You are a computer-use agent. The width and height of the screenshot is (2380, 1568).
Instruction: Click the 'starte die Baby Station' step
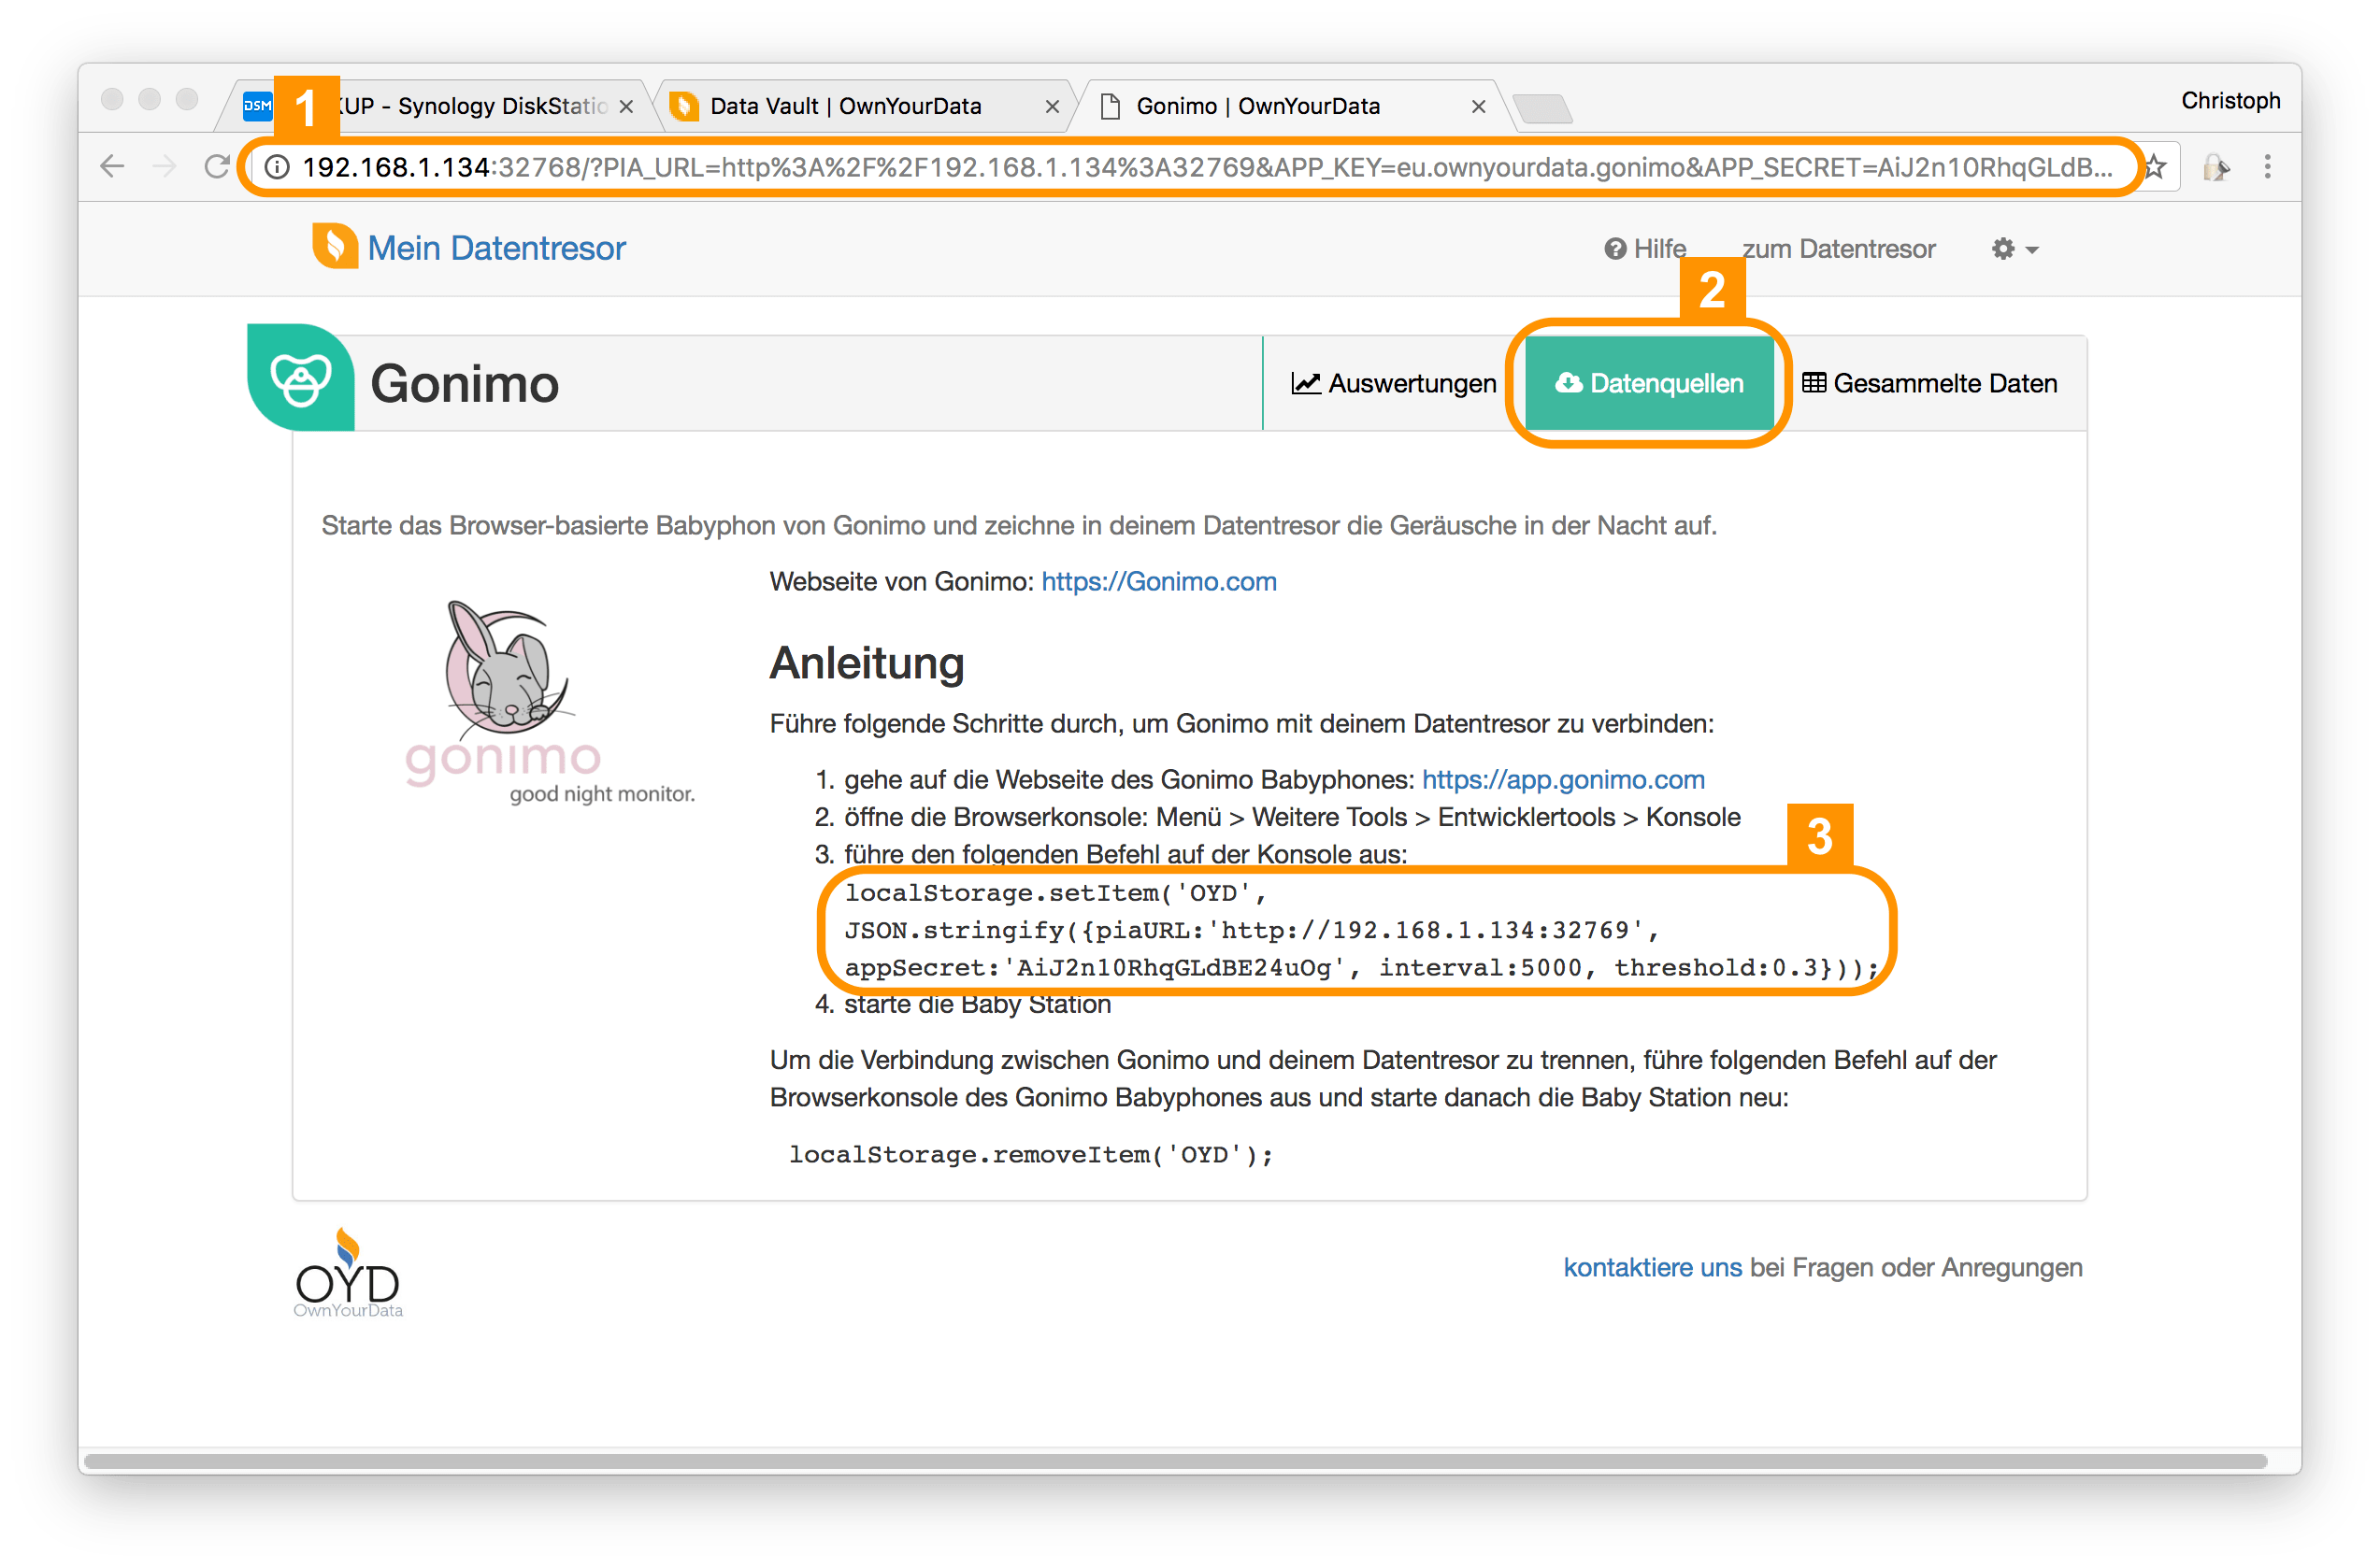click(978, 1005)
